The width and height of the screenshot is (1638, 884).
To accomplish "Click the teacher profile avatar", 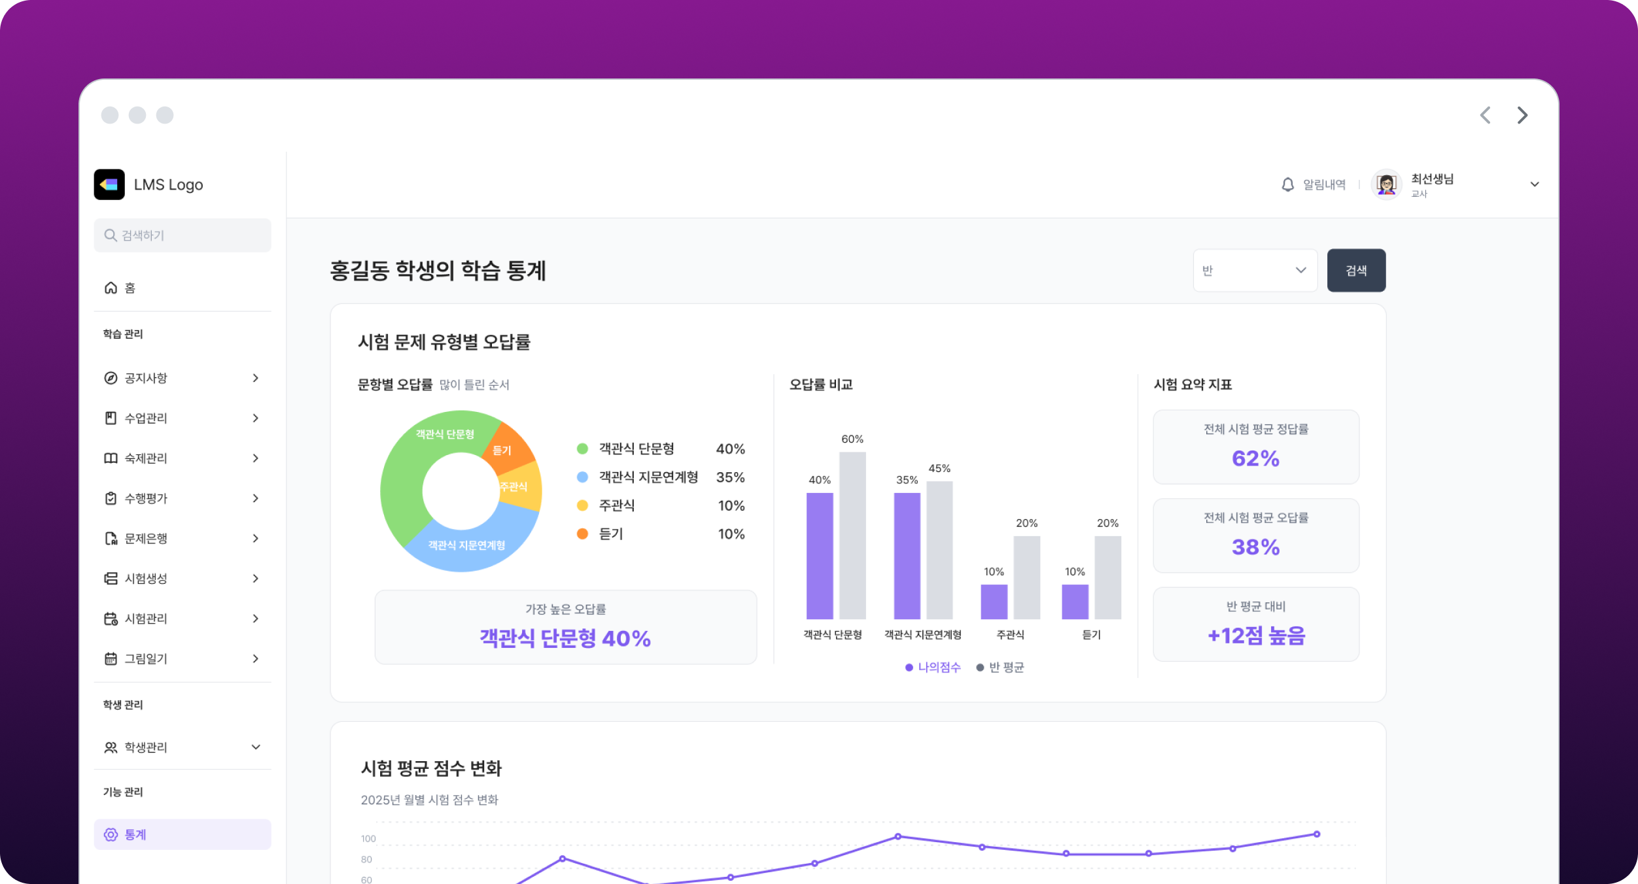I will pyautogui.click(x=1385, y=184).
